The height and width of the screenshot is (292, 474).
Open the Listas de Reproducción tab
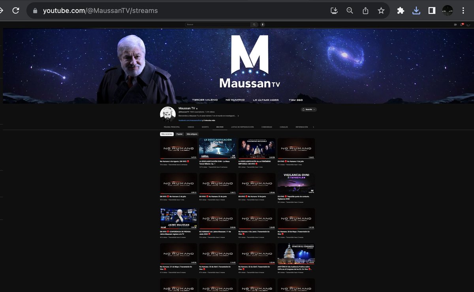coord(243,127)
